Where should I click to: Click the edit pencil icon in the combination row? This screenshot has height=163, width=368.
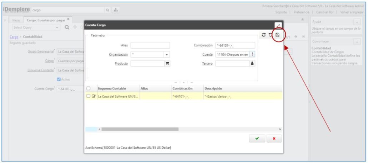[94, 96]
